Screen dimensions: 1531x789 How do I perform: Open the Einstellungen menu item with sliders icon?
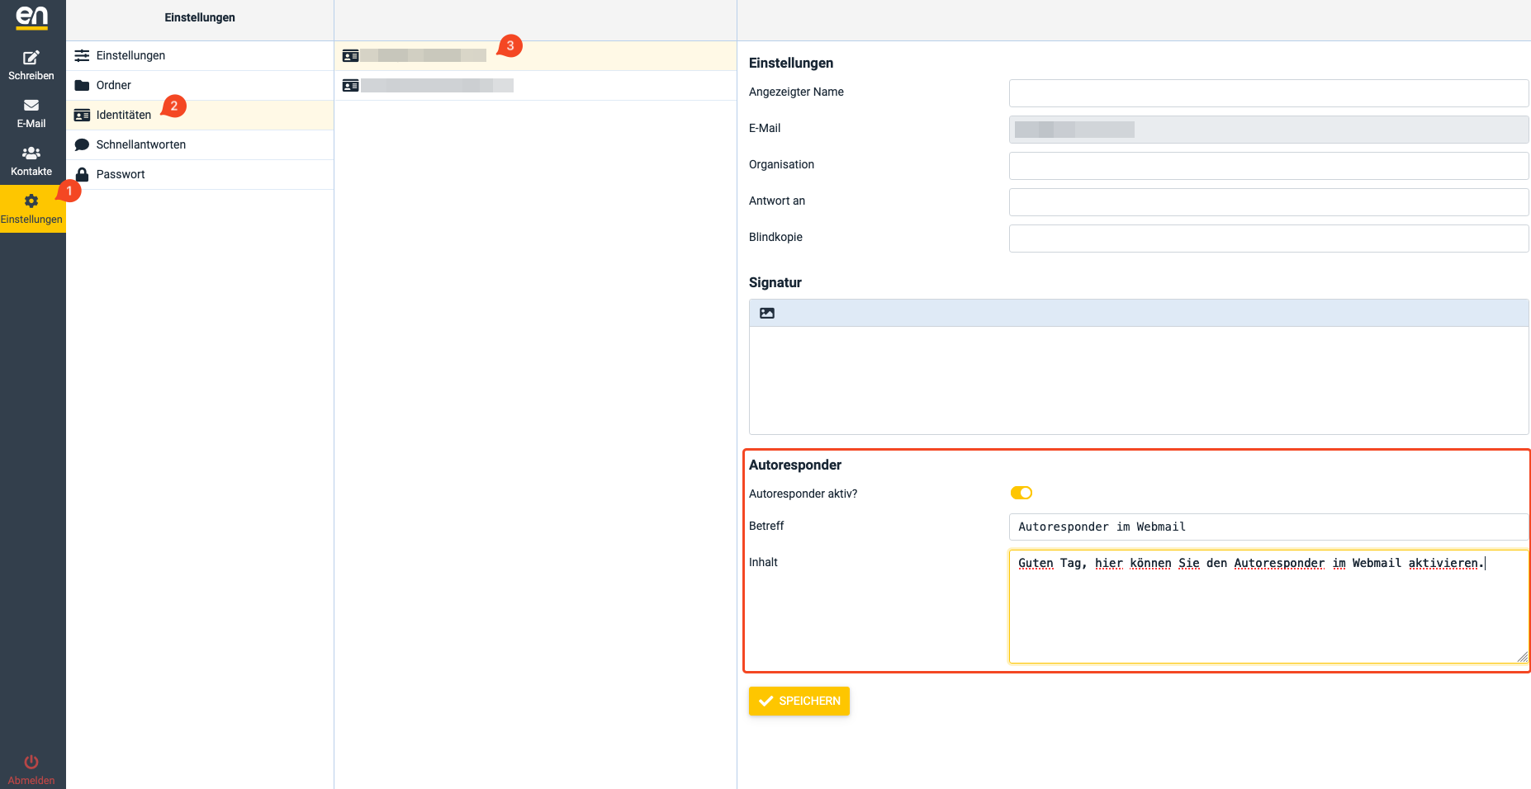point(130,56)
